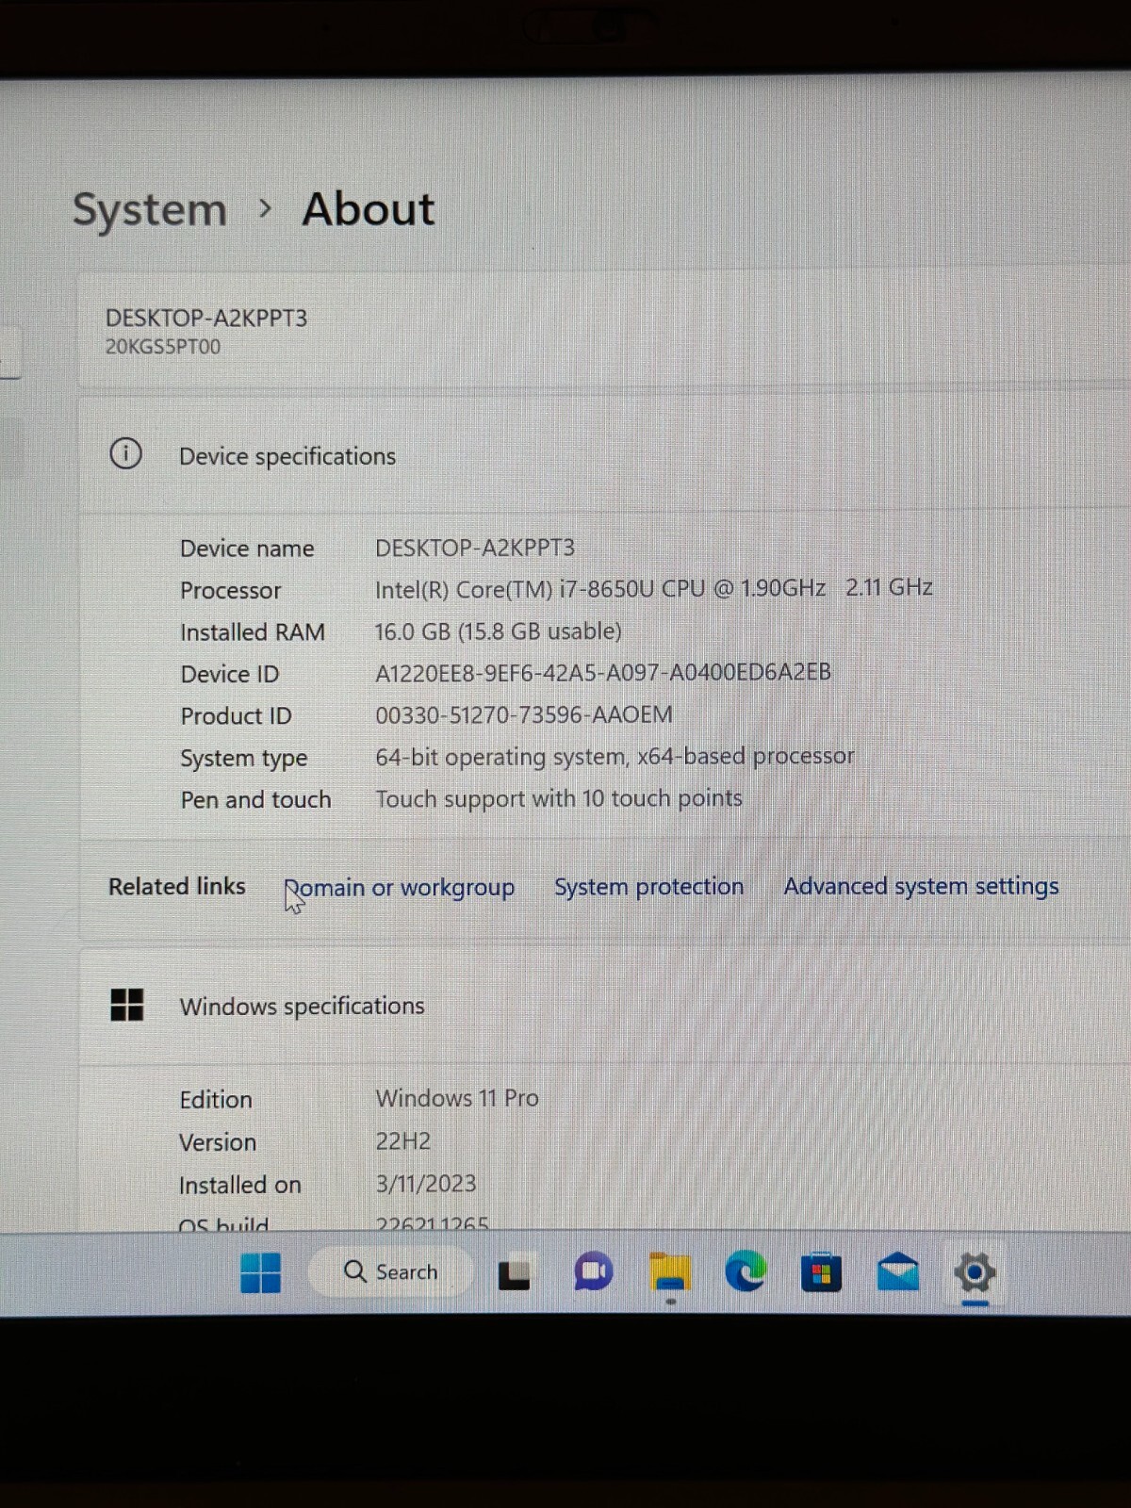The width and height of the screenshot is (1131, 1508).
Task: Select Product ID 00330-51270-73596-AAOEM
Action: point(524,714)
